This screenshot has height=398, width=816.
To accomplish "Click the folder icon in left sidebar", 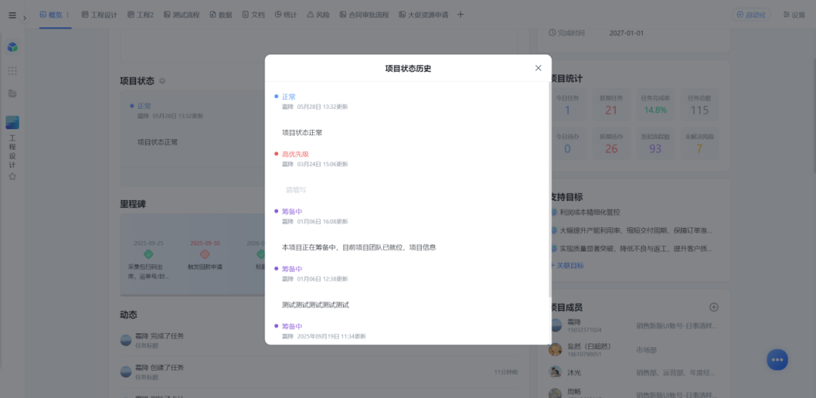I will click(13, 94).
